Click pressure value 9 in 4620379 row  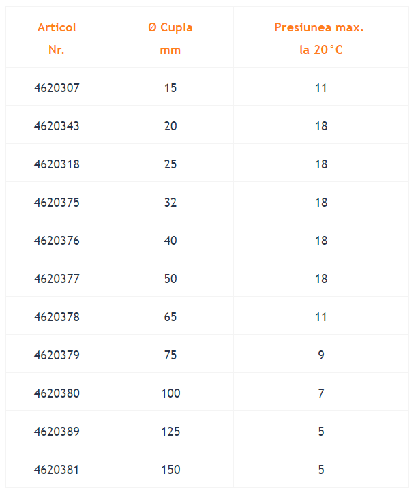click(x=321, y=355)
